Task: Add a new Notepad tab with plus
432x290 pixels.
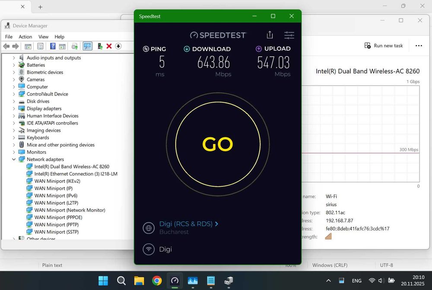Action: click(x=40, y=7)
